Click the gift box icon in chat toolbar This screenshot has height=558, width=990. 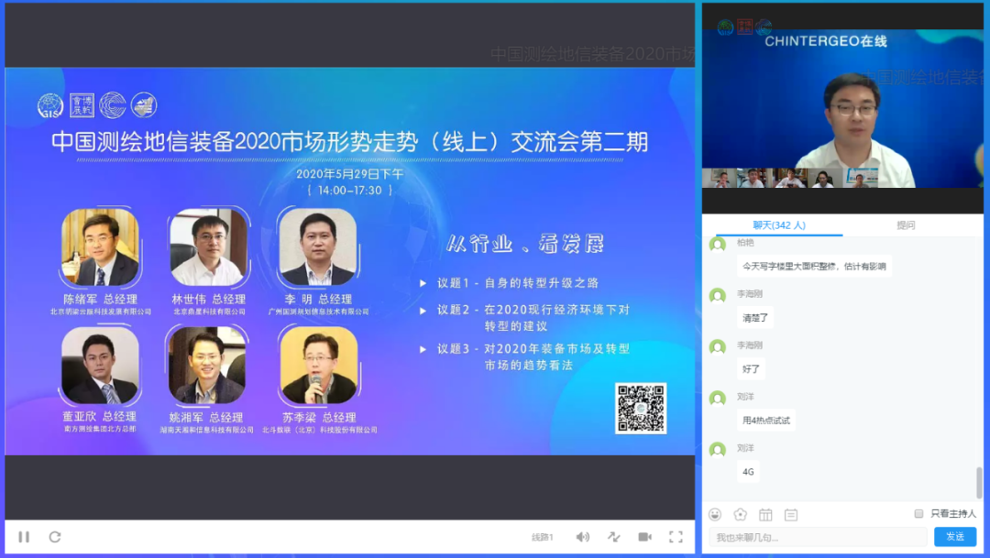coord(765,514)
